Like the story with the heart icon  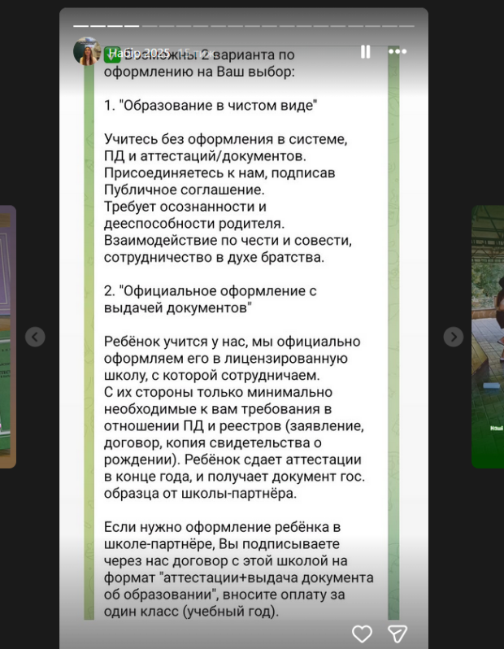[362, 634]
